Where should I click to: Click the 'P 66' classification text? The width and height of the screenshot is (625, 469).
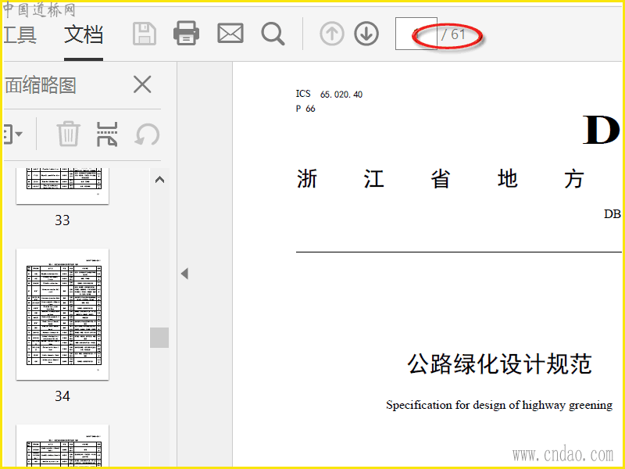coord(305,109)
